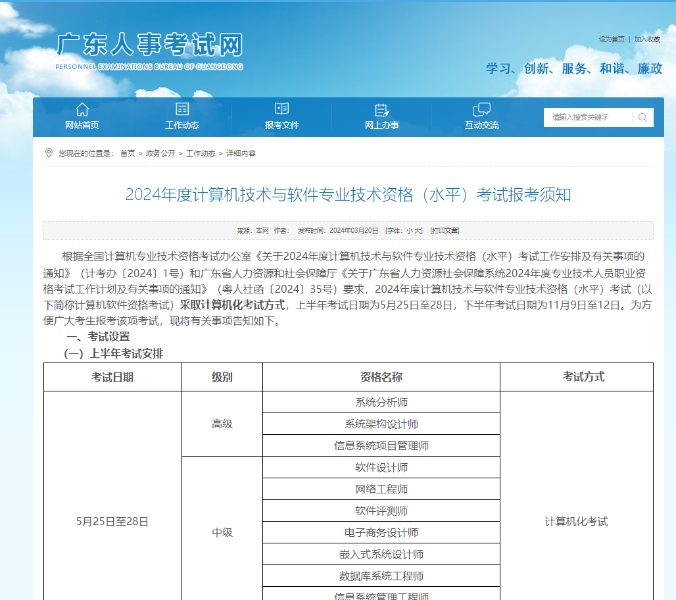Click the magnifier icon to search
The height and width of the screenshot is (600, 676).
point(642,117)
